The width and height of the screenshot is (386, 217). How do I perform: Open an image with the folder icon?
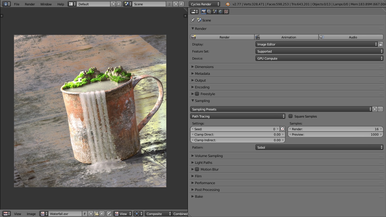click(96, 214)
